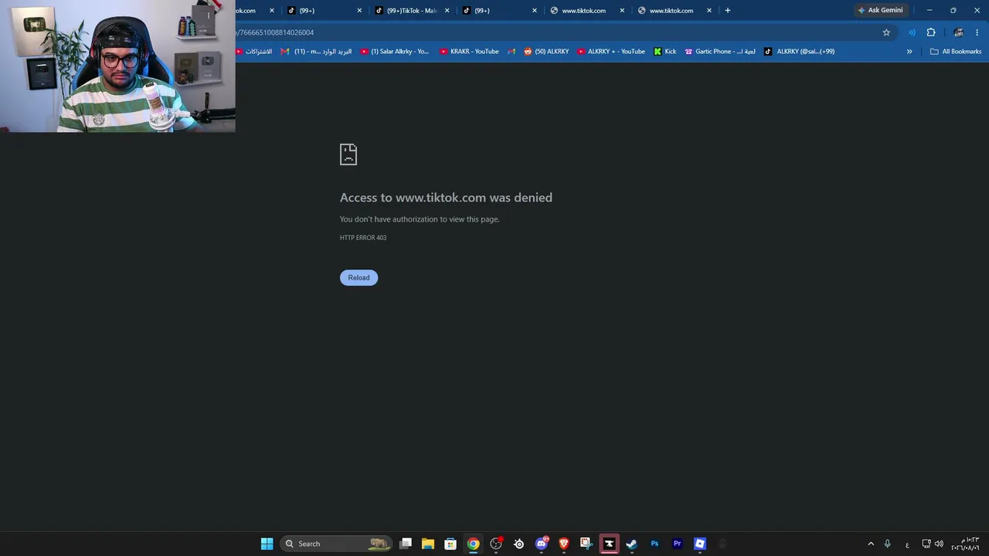
Task: Open Brave browser from the taskbar
Action: [x=563, y=544]
